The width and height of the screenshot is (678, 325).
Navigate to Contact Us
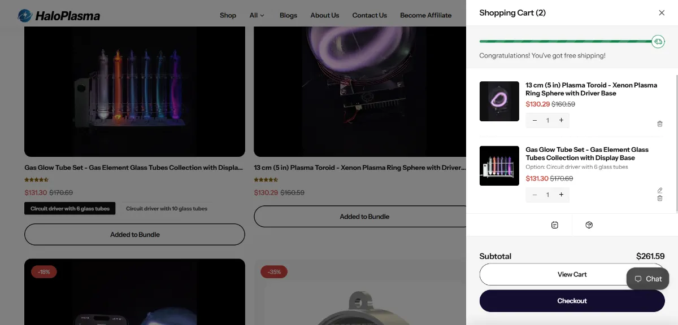point(370,15)
